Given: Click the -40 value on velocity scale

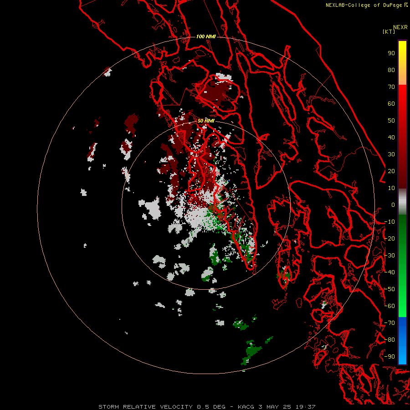Looking at the screenshot, I should pos(389,272).
